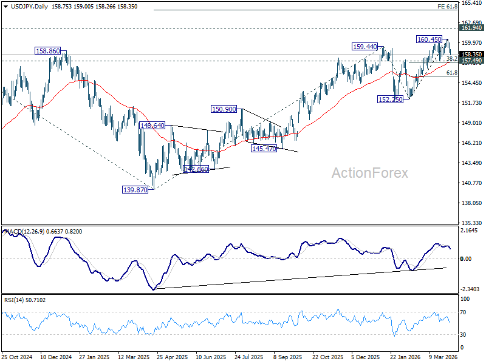Select the 38.2 retracement label
Image resolution: width=486 pixels, height=364 pixels.
451,58
